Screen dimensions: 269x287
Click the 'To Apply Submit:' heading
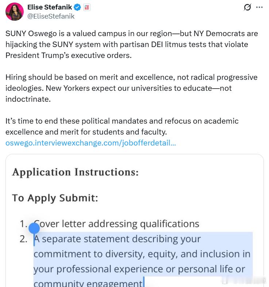[x=55, y=198]
